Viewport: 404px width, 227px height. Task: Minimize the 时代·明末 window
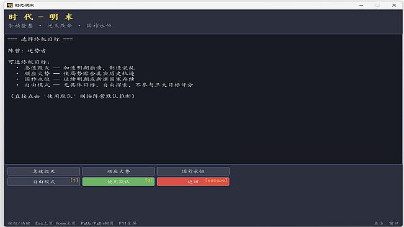(x=361, y=5)
